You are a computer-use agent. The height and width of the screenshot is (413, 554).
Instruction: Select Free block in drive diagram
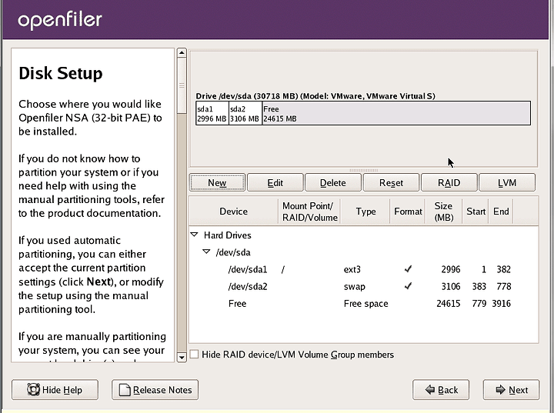396,113
